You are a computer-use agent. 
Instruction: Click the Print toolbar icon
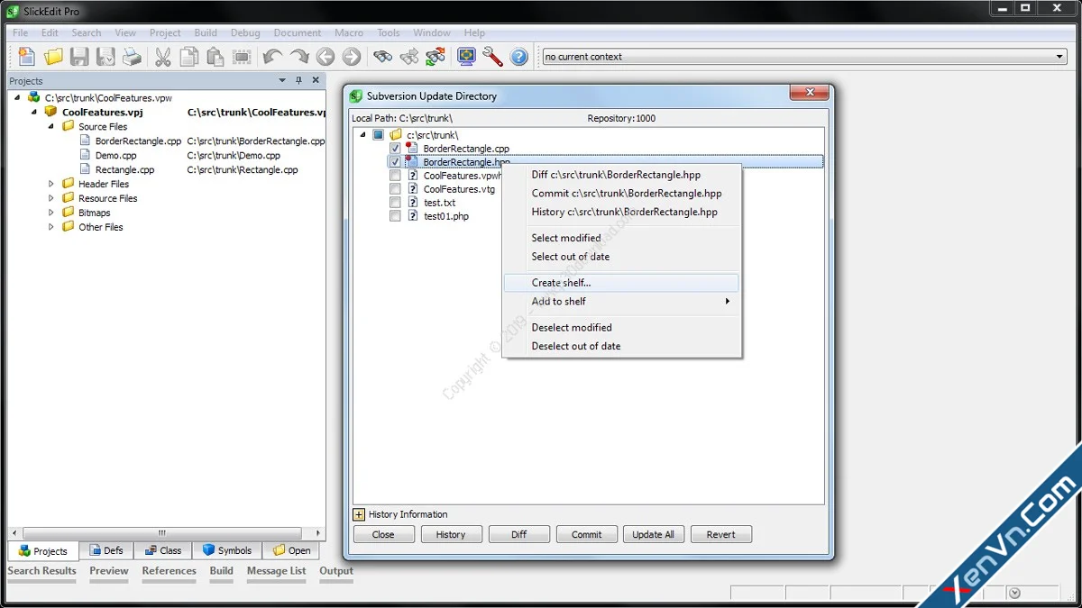click(132, 57)
